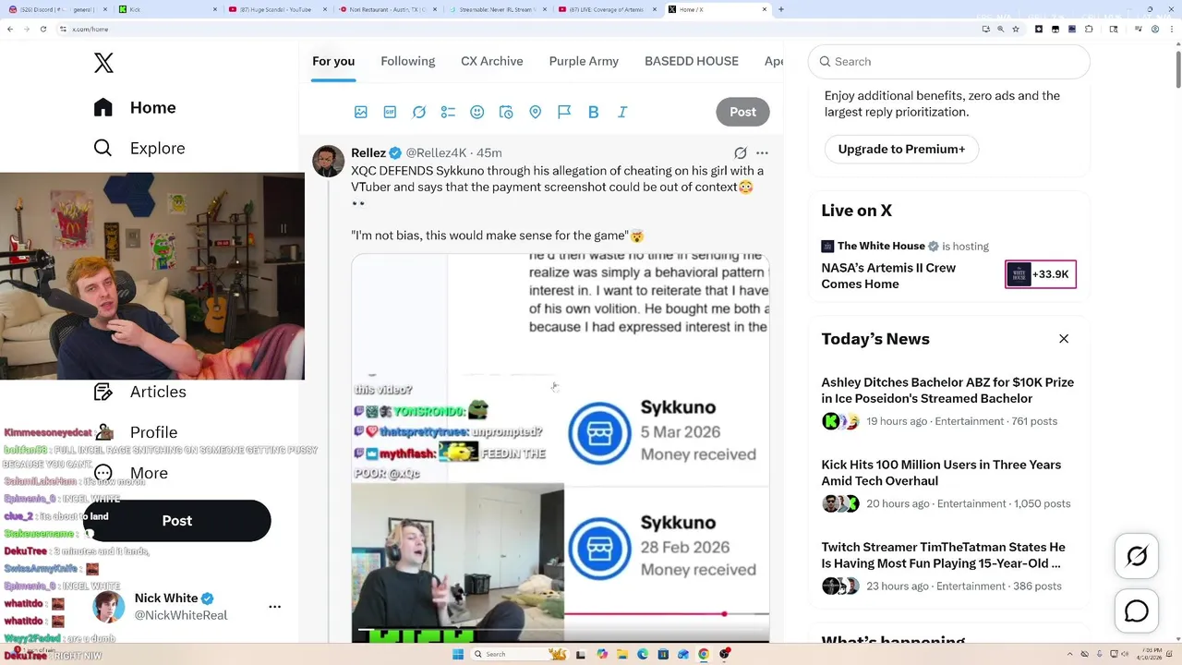This screenshot has height=665, width=1182.
Task: Open the emoji picker in composer
Action: coord(477,112)
